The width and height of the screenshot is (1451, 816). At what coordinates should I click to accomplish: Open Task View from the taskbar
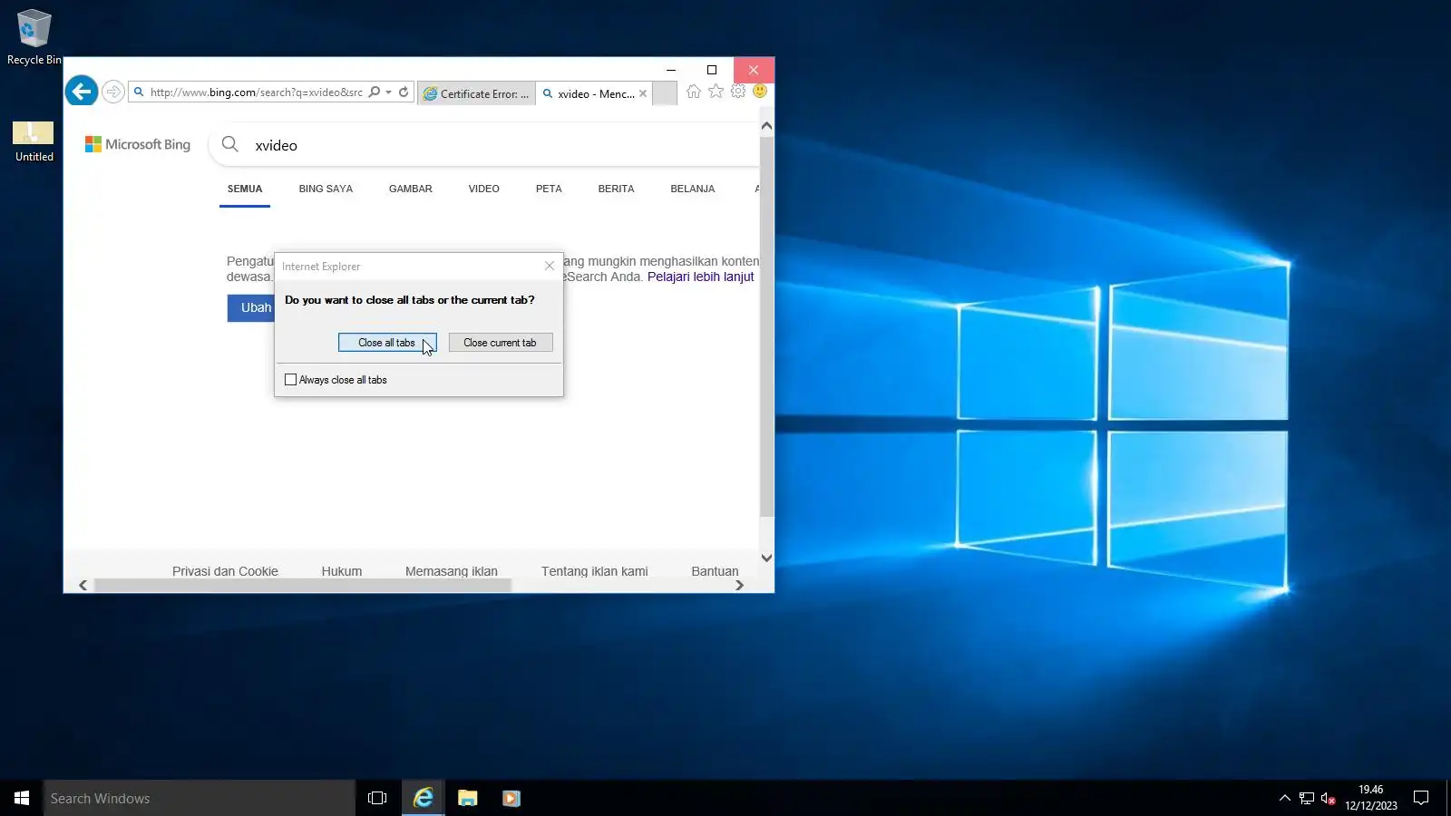coord(377,798)
